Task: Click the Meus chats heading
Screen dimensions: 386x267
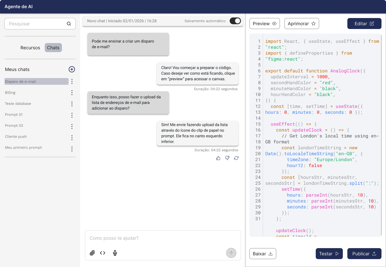Action: 17,69
